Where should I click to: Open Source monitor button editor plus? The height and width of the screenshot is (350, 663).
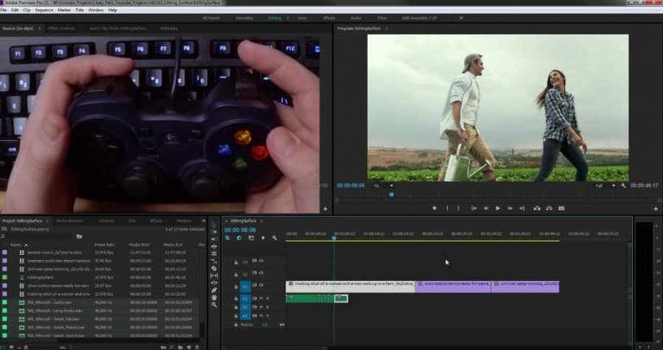pyautogui.click(x=325, y=208)
